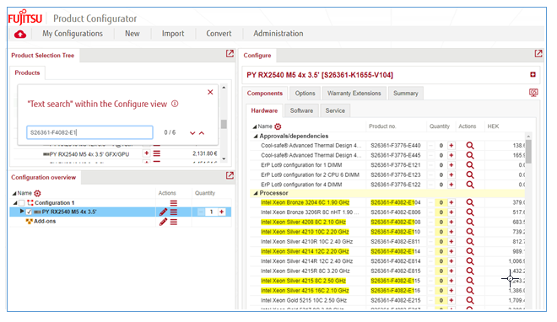Switch to the Service tab
This screenshot has width=557, height=322.
[335, 110]
